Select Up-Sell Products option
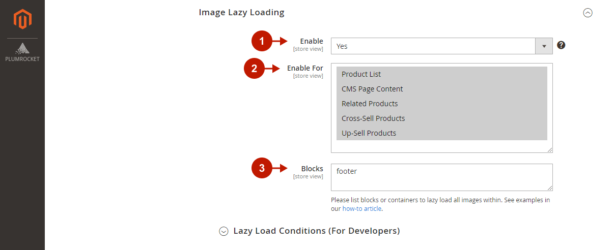 (x=369, y=133)
